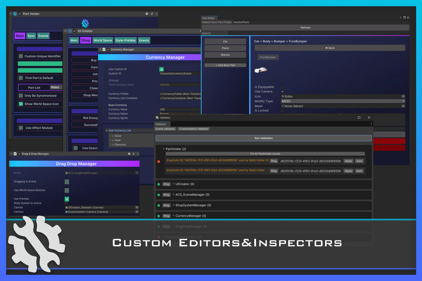The width and height of the screenshot is (422, 281).
Task: Open presets for Drag & Drop Manager
Action: pos(134,154)
